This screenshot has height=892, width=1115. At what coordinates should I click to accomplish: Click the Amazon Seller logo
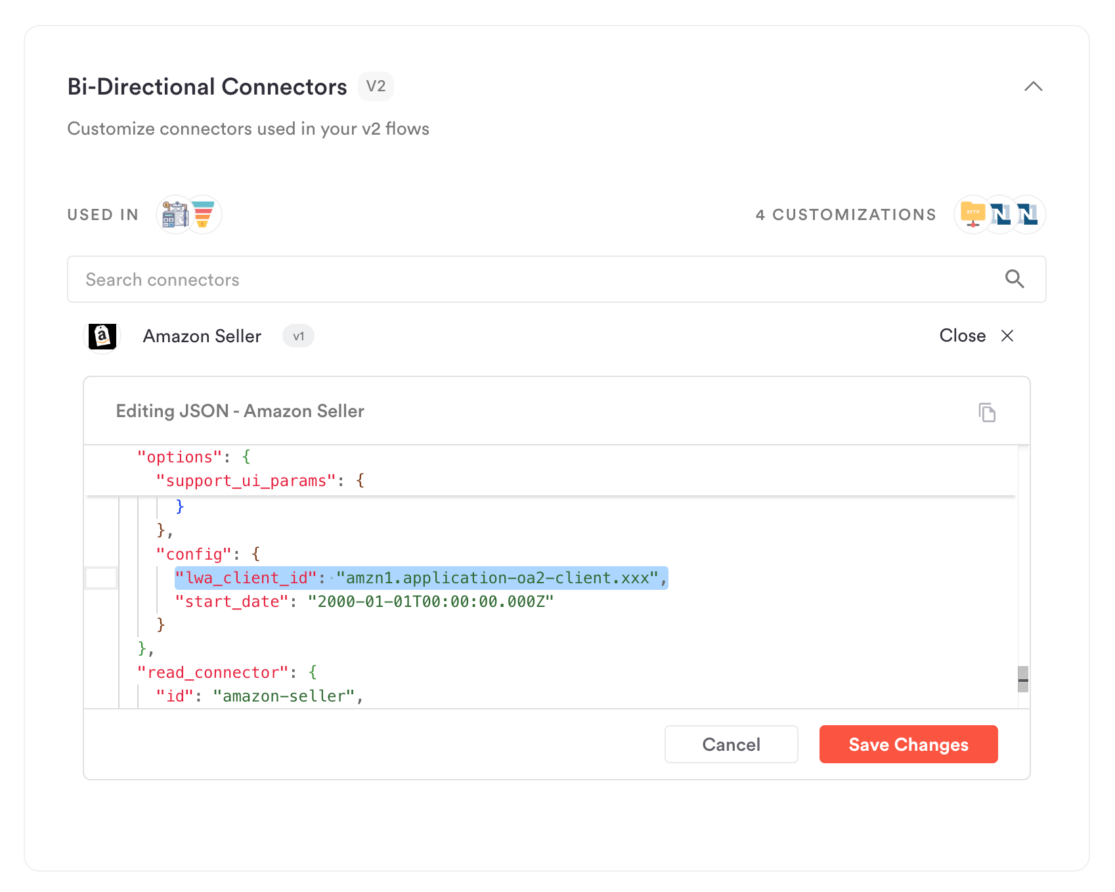[x=102, y=336]
